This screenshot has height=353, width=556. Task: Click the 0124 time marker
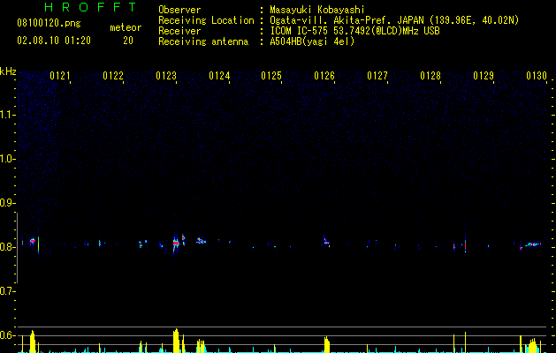219,76
